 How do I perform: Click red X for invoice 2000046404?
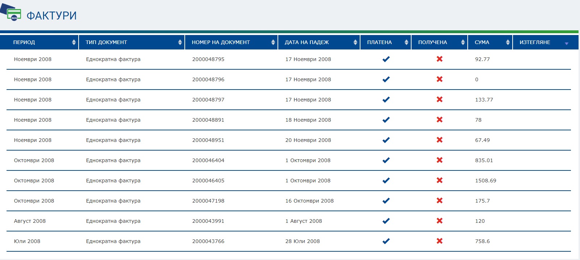[x=439, y=160]
